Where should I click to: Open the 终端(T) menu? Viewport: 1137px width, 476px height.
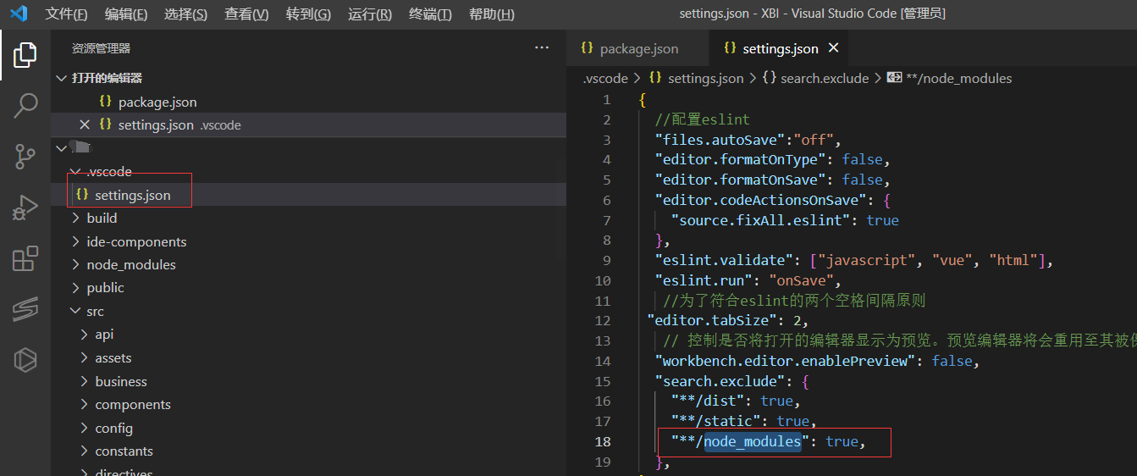(x=430, y=14)
